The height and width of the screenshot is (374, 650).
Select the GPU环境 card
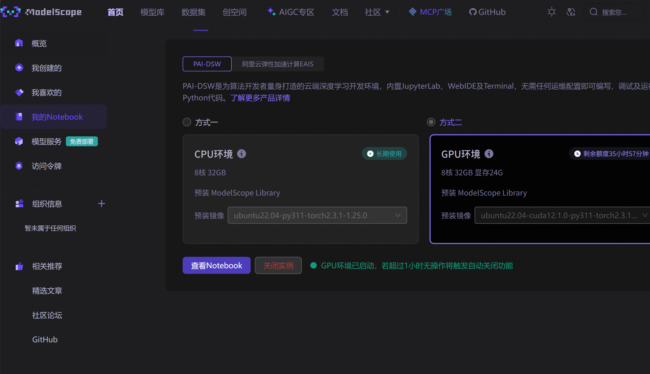coord(540,189)
